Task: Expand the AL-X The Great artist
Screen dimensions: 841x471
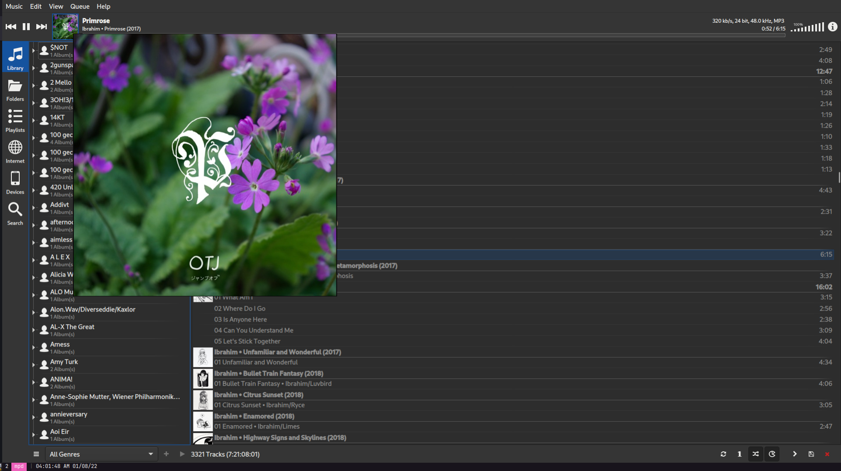Action: (34, 330)
